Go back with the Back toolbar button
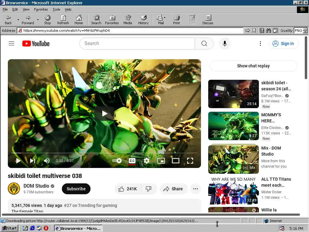 click(8, 20)
